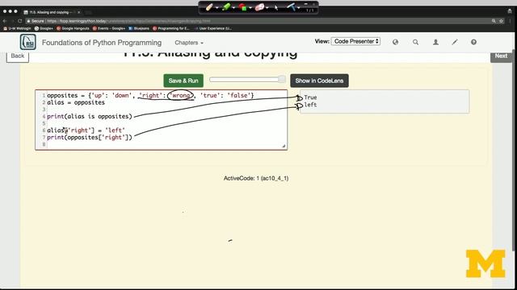Viewport: 517px width, 290px height.
Task: Click the Secure lock icon in address bar
Action: 28,21
